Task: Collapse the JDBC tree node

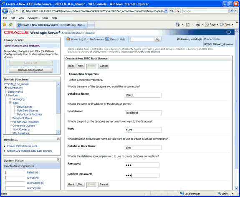Action: tap(10, 103)
